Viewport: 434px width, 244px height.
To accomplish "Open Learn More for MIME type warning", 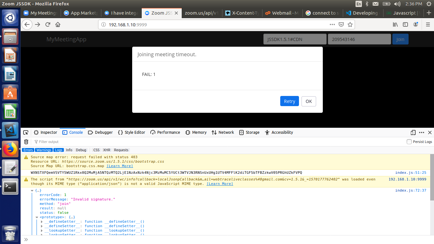I will (220, 184).
